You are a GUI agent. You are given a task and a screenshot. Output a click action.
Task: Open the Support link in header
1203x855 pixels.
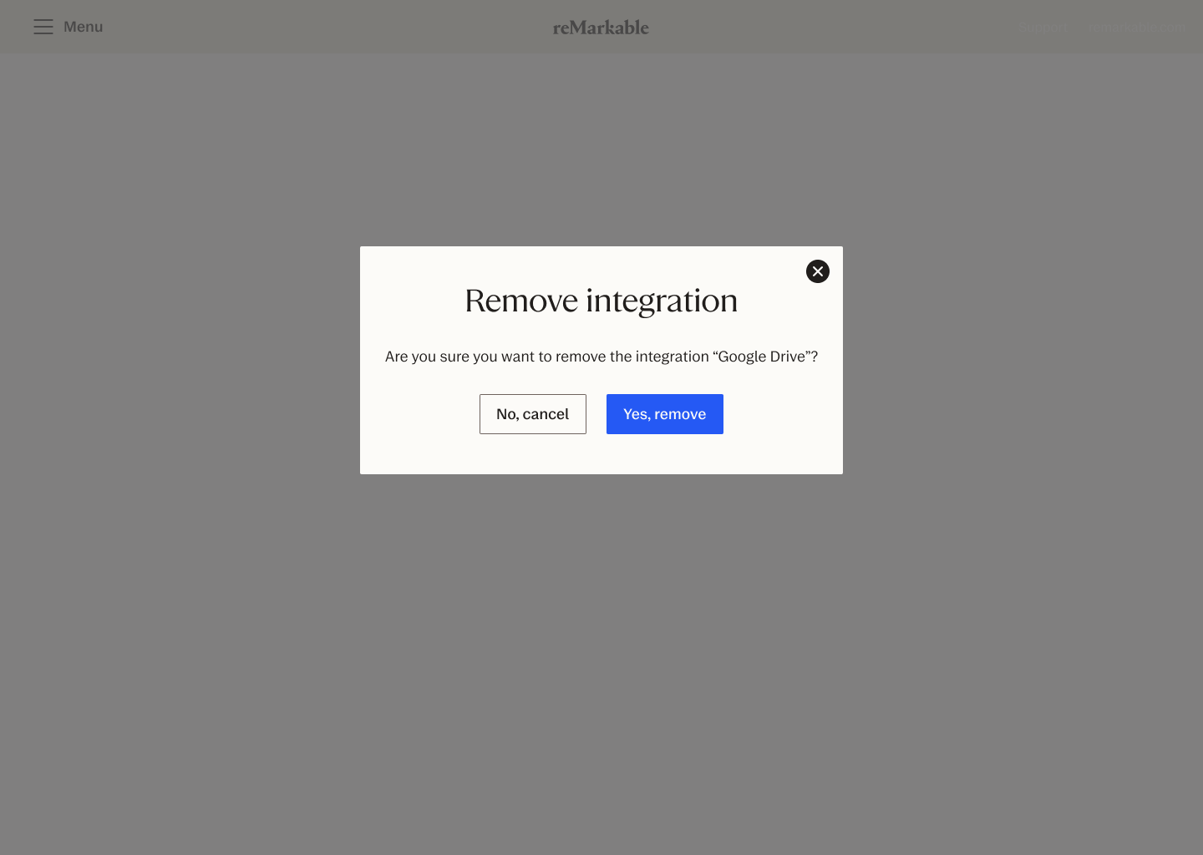[x=1043, y=28]
